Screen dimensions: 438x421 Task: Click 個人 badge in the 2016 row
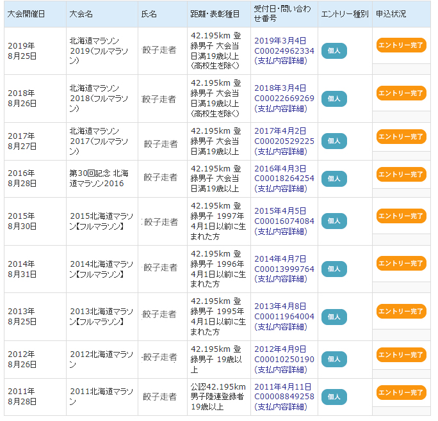(334, 179)
